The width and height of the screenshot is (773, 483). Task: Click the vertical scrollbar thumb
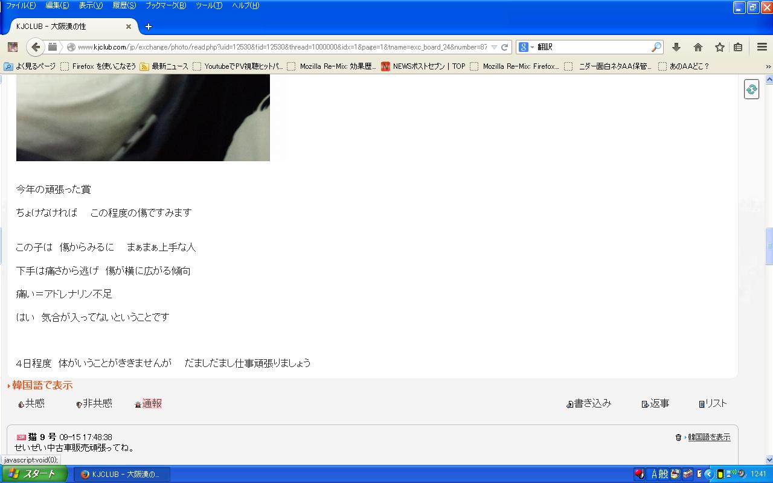(769, 246)
